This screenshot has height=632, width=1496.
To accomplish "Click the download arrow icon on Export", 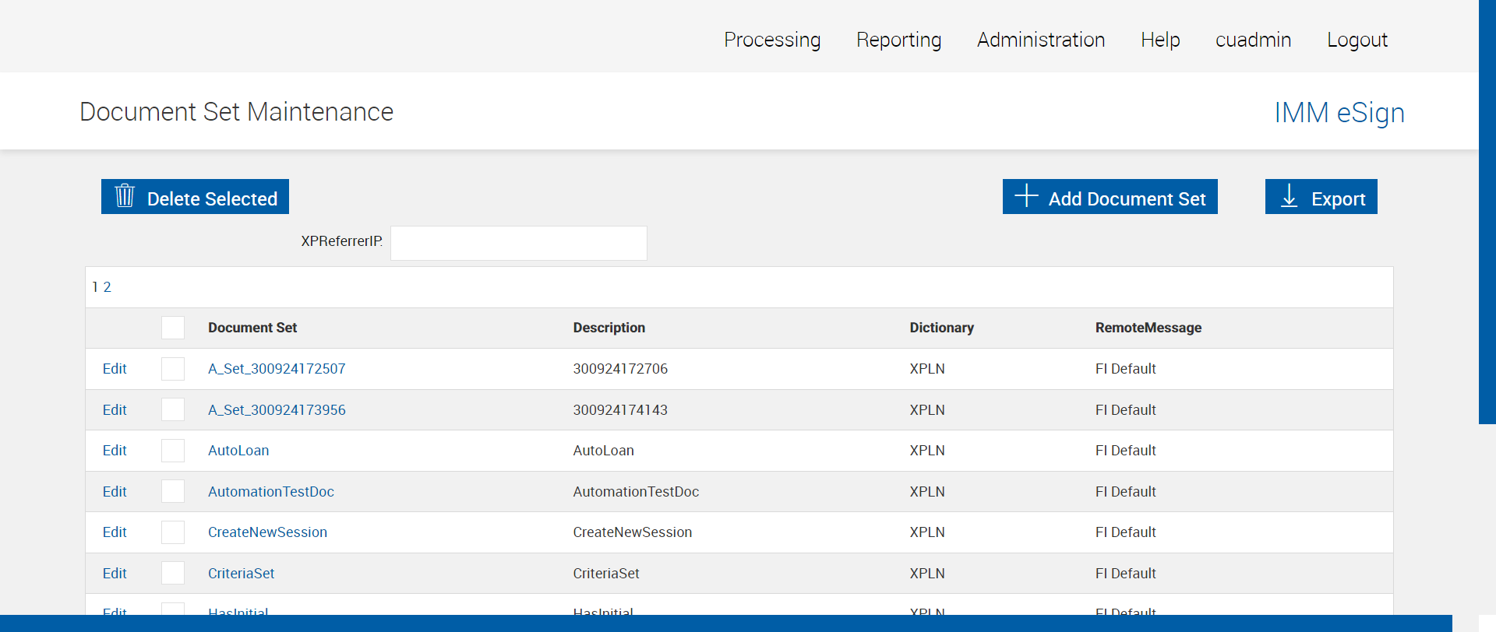I will (1290, 196).
